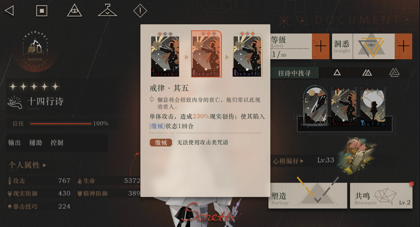Click the back arrow icon
This screenshot has width=420, height=227.
point(9,11)
